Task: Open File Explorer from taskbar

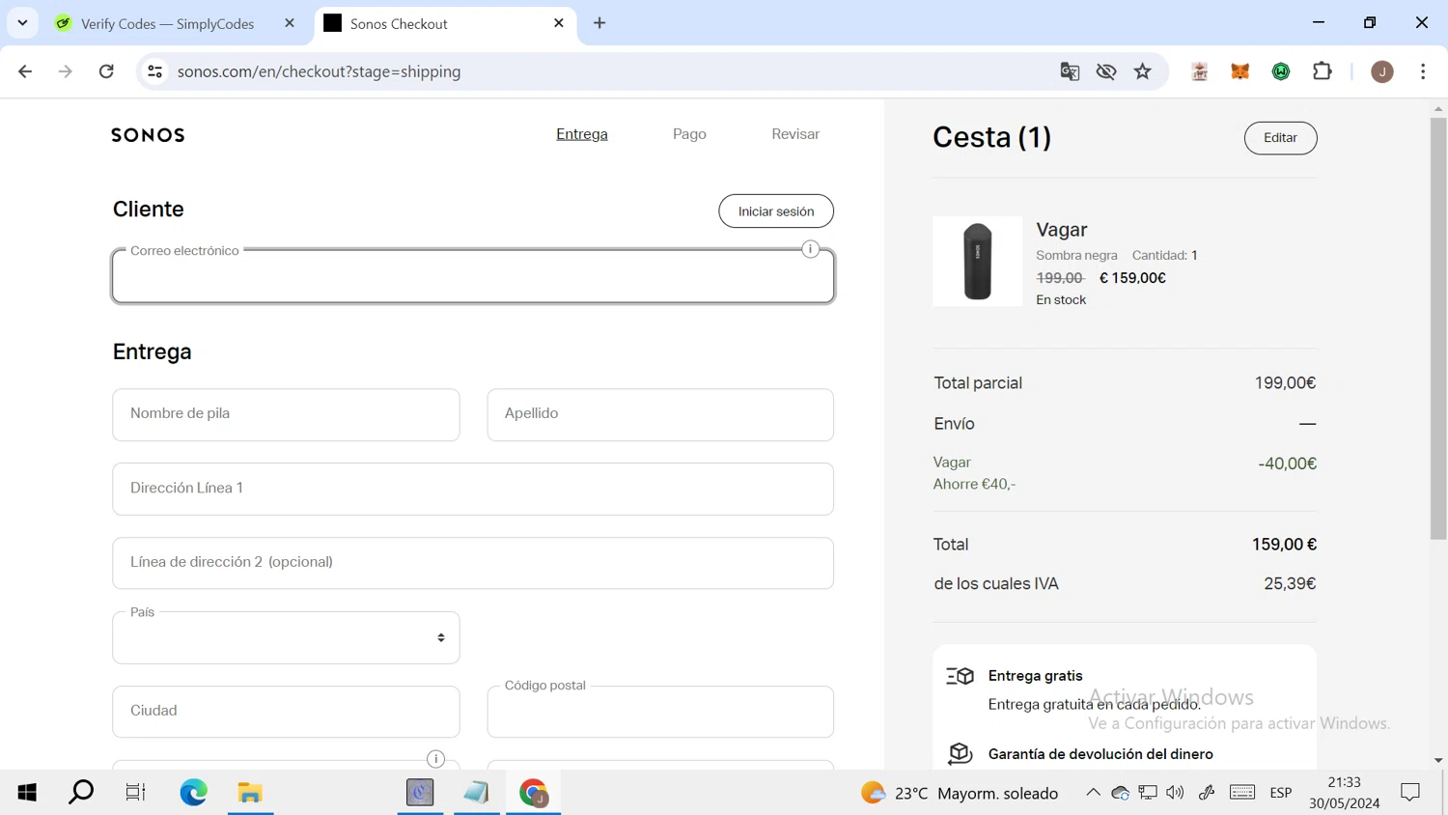Action: [x=250, y=793]
